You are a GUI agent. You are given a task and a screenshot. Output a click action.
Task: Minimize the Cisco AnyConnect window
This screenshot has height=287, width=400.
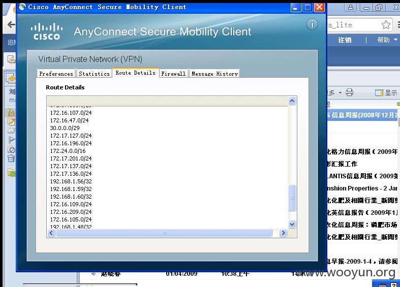point(295,7)
